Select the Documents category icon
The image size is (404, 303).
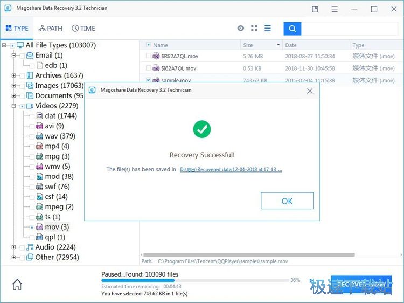[30, 95]
